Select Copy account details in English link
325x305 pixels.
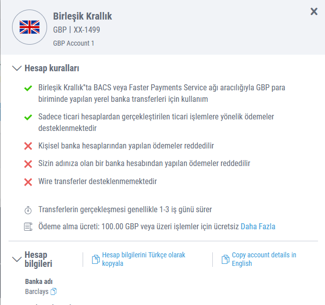click(x=264, y=259)
